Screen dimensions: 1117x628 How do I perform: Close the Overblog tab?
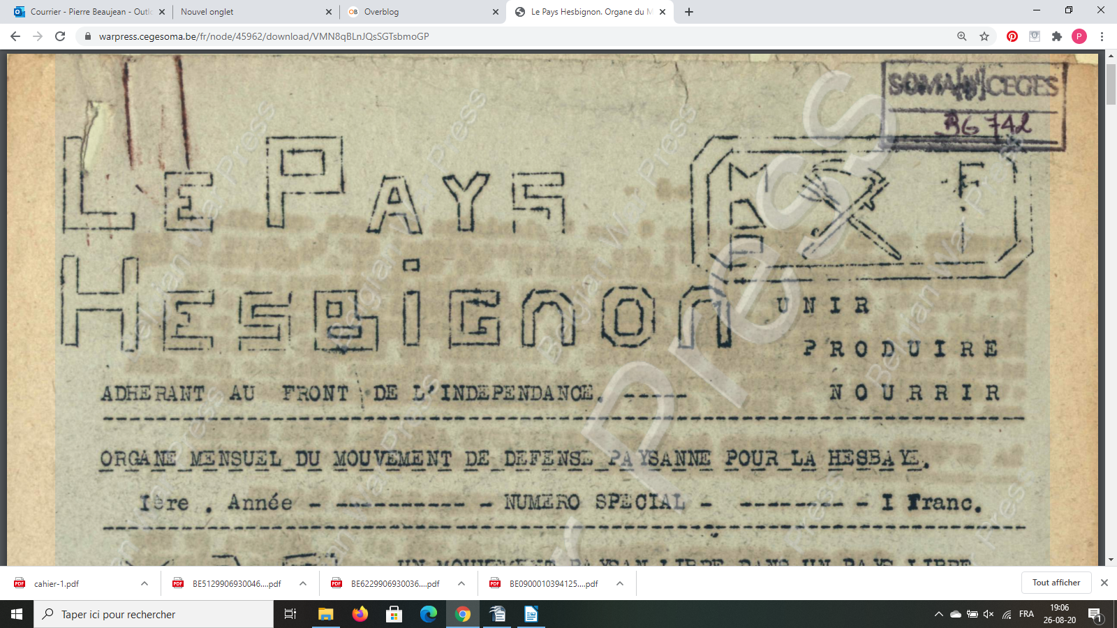click(496, 12)
